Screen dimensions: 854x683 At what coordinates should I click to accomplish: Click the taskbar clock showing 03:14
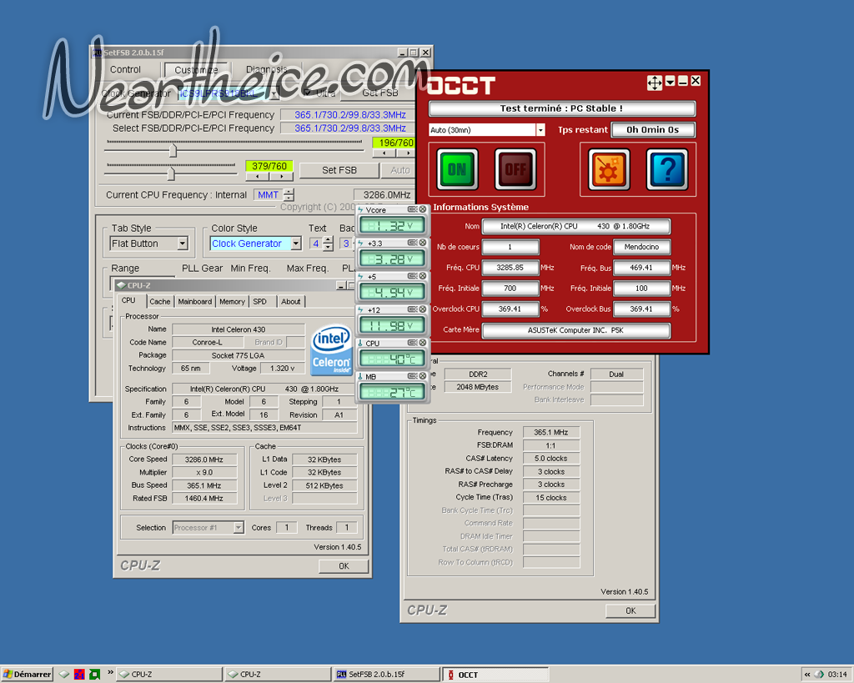(837, 675)
